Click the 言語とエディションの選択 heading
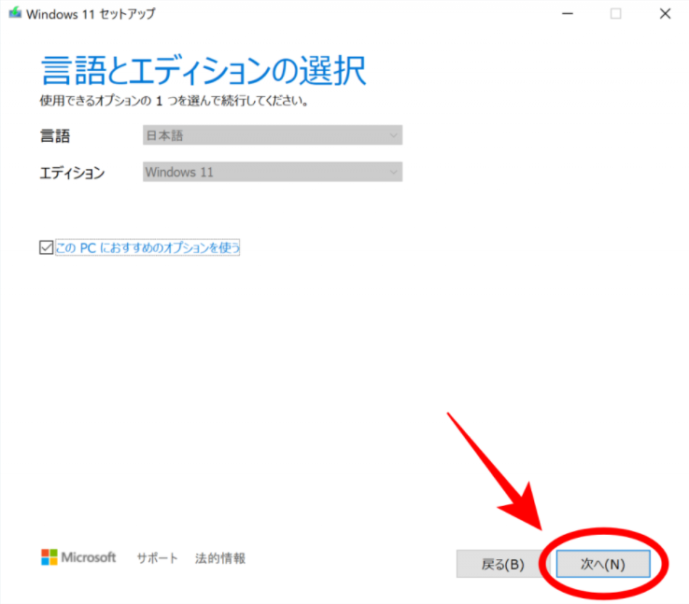The width and height of the screenshot is (689, 604). (204, 70)
